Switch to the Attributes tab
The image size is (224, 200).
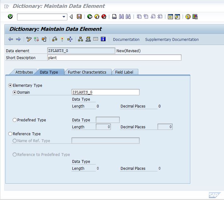24,72
